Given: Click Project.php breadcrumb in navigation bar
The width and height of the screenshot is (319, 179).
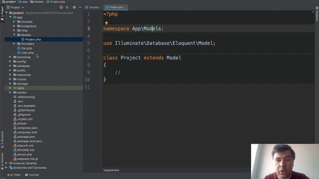Looking at the screenshot, I should point(56,1).
